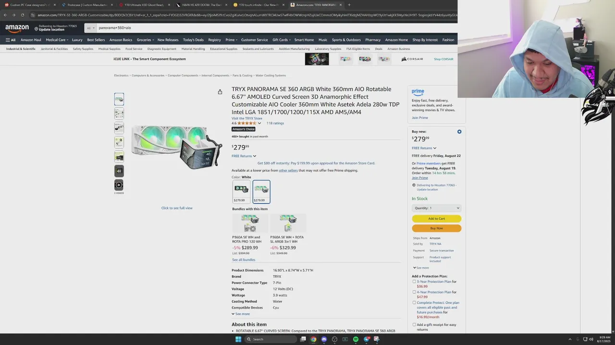615x345 pixels.
Task: Choose the white color variant swatch
Action: (x=261, y=192)
